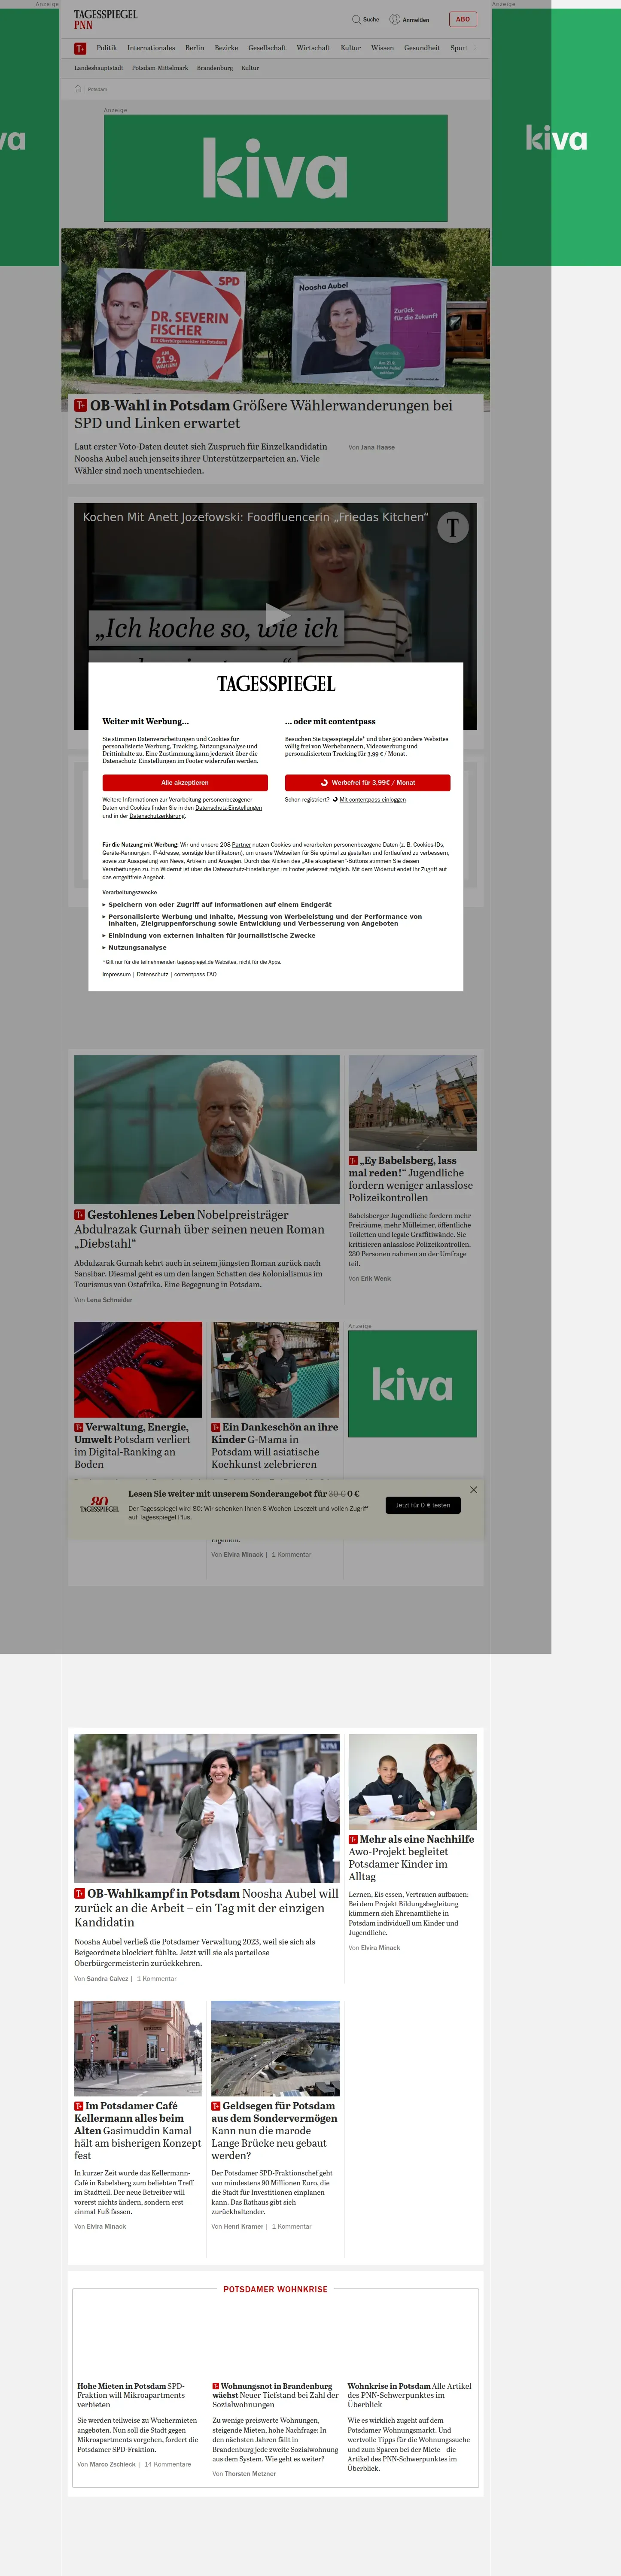Open the Berlin menu item

coord(194,48)
